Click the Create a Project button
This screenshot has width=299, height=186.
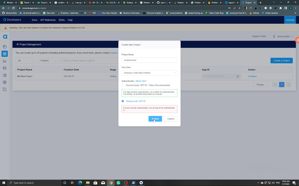281,60
